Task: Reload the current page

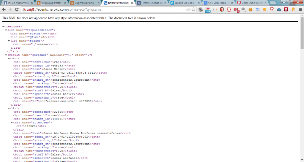Action: pyautogui.click(x=17, y=9)
